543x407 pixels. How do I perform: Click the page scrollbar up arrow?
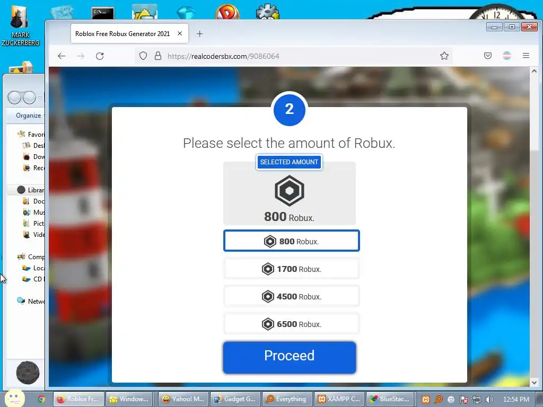click(x=534, y=72)
